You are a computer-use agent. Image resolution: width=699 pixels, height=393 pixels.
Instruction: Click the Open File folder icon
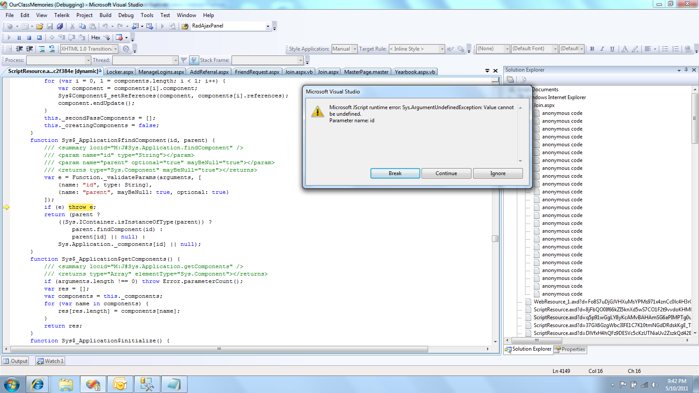point(40,26)
